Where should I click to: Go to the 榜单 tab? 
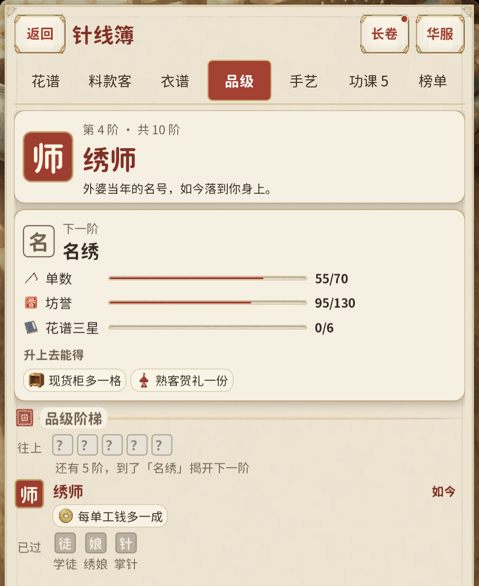click(433, 81)
